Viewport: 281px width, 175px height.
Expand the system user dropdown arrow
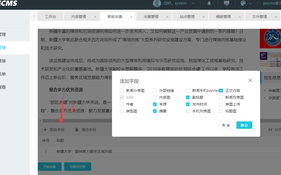(193, 3)
